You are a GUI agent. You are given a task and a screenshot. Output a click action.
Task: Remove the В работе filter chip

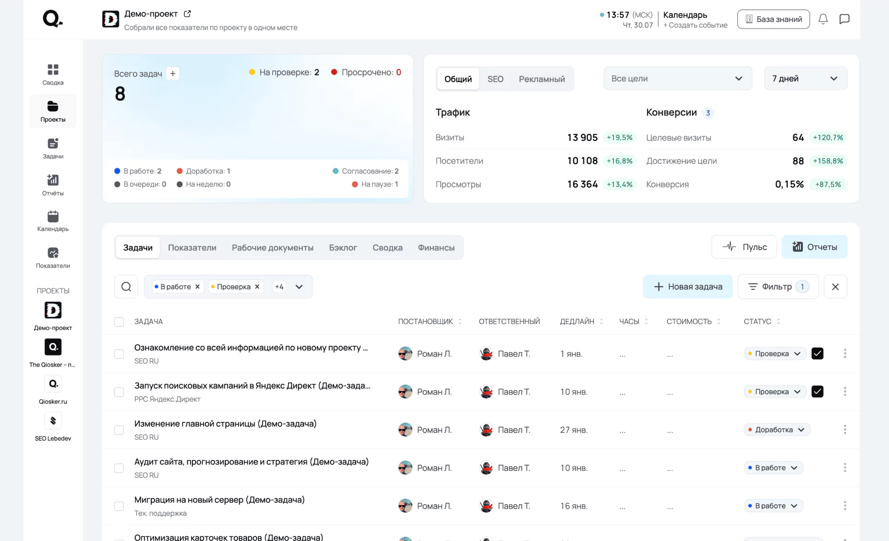[197, 286]
